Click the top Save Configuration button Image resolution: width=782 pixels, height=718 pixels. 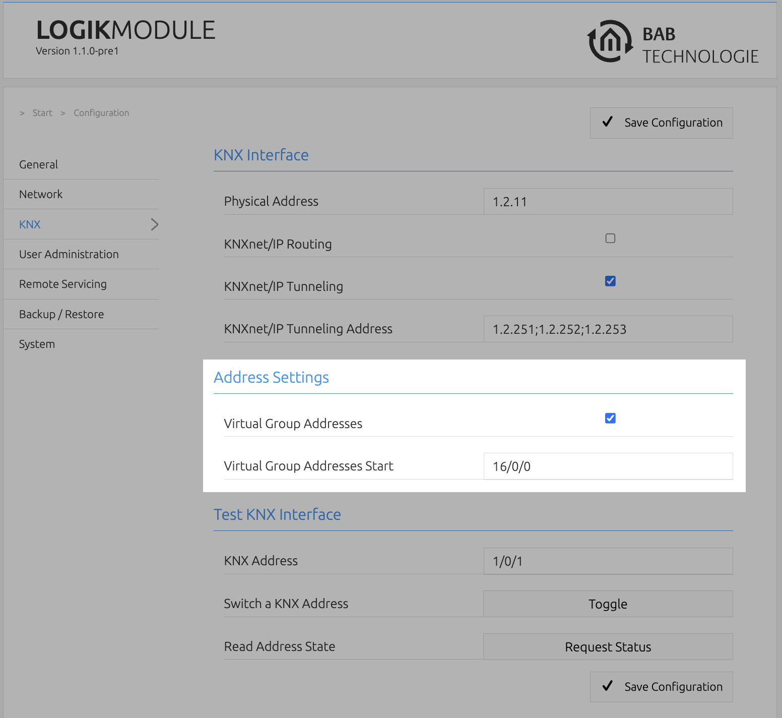661,123
